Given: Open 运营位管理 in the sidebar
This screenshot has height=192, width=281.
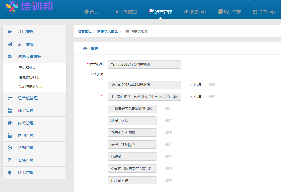Looking at the screenshot, I should click(x=35, y=98).
